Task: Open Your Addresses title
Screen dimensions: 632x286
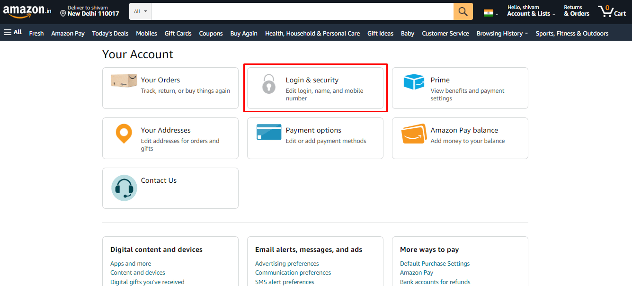Action: click(166, 130)
